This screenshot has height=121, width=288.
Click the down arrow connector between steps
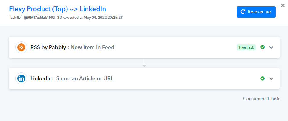144,63
